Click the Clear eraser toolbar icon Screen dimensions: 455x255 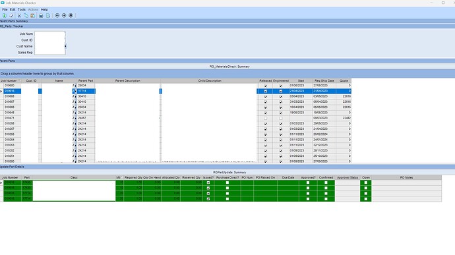pos(11,15)
